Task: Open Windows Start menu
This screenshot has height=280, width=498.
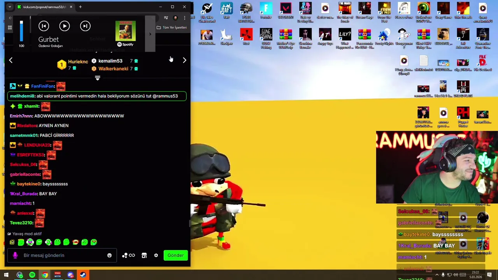Action: click(x=6, y=275)
